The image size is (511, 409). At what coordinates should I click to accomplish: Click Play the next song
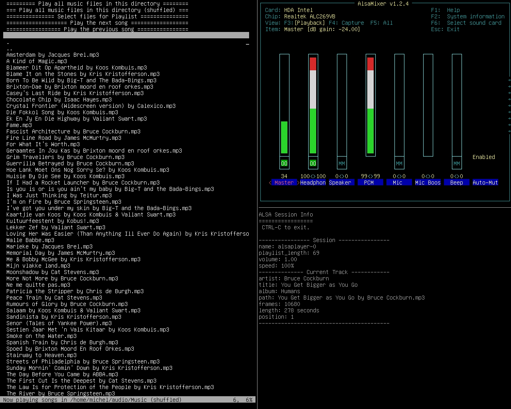coord(97,23)
